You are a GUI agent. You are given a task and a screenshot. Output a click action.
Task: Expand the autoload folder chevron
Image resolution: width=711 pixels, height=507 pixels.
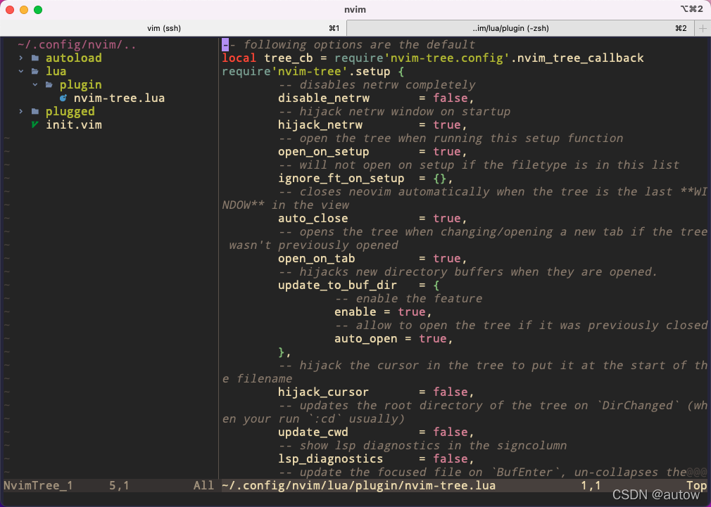coord(21,58)
